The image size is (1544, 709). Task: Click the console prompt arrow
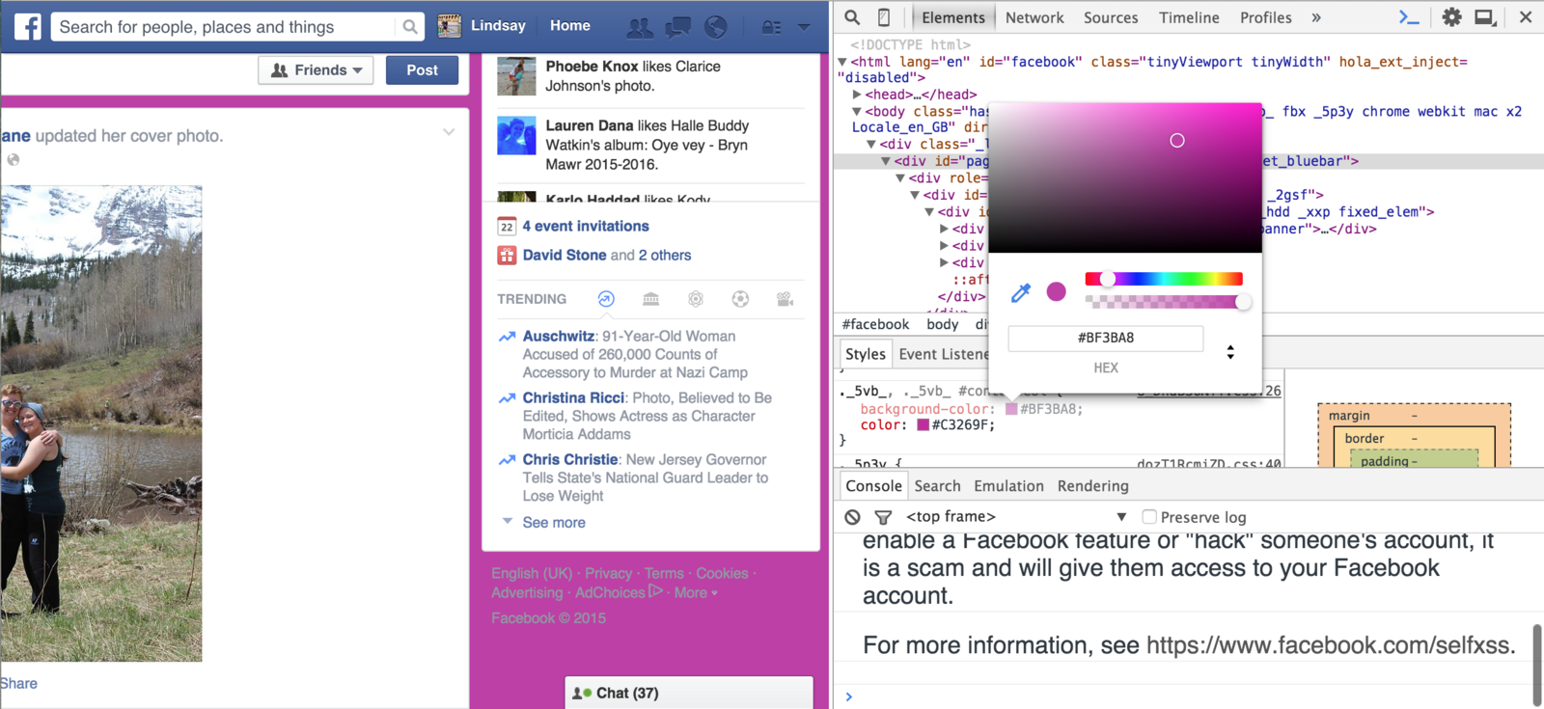(849, 696)
